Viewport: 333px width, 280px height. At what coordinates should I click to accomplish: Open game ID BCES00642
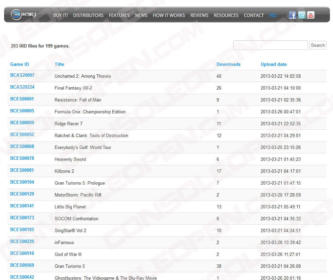coord(22,277)
